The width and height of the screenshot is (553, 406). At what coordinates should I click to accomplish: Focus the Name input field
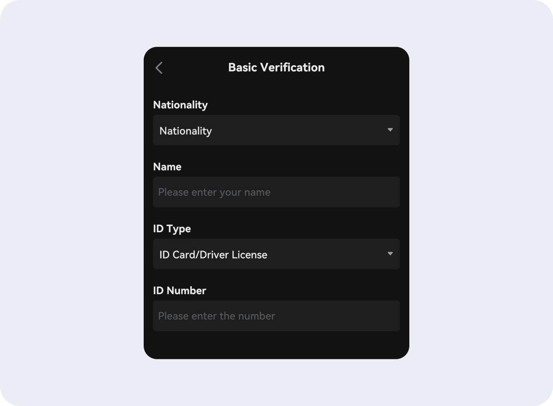tap(276, 192)
